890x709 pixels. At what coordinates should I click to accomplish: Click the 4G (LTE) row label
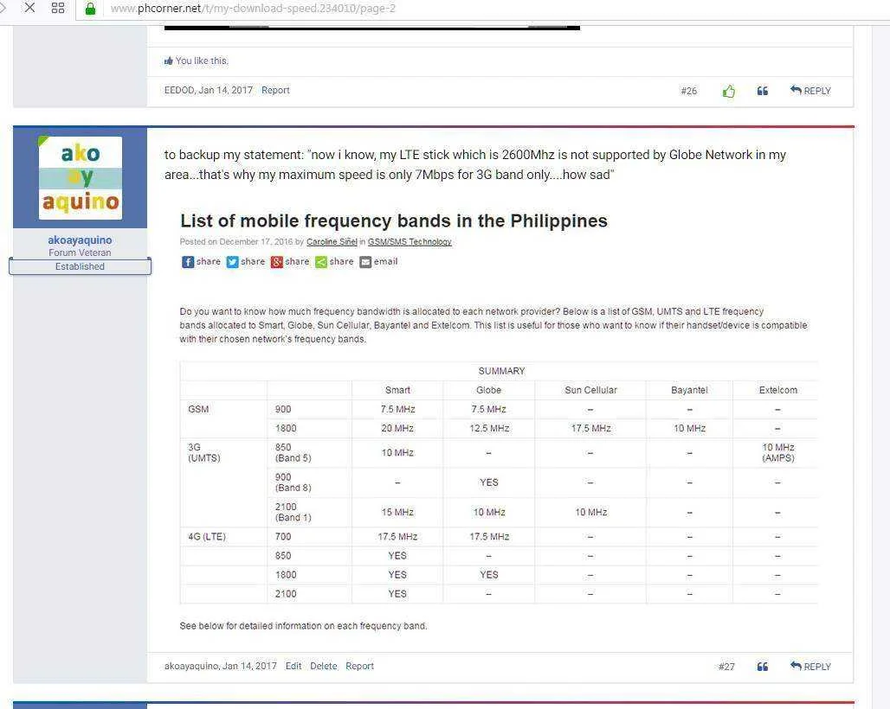tap(207, 537)
